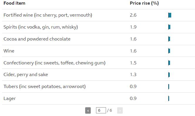Click the Wine row label
The image size is (195, 116).
[9, 51]
